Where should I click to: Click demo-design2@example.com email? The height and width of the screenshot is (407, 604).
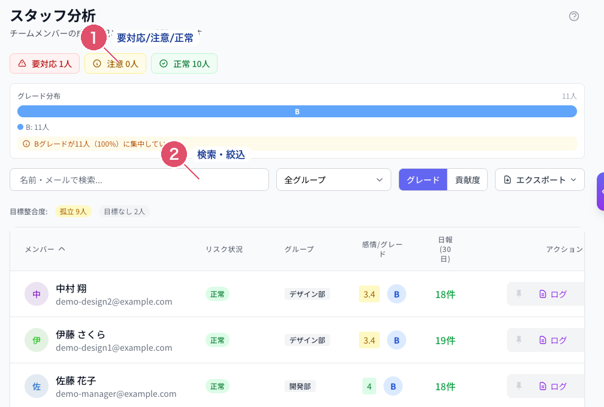click(x=114, y=302)
